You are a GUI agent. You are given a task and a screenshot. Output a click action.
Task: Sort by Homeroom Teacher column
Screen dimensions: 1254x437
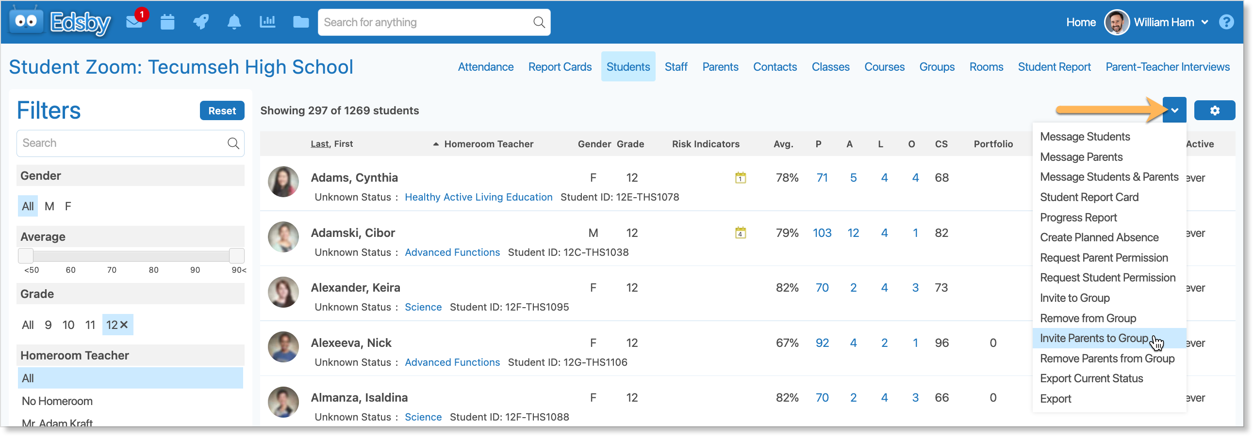pyautogui.click(x=489, y=144)
